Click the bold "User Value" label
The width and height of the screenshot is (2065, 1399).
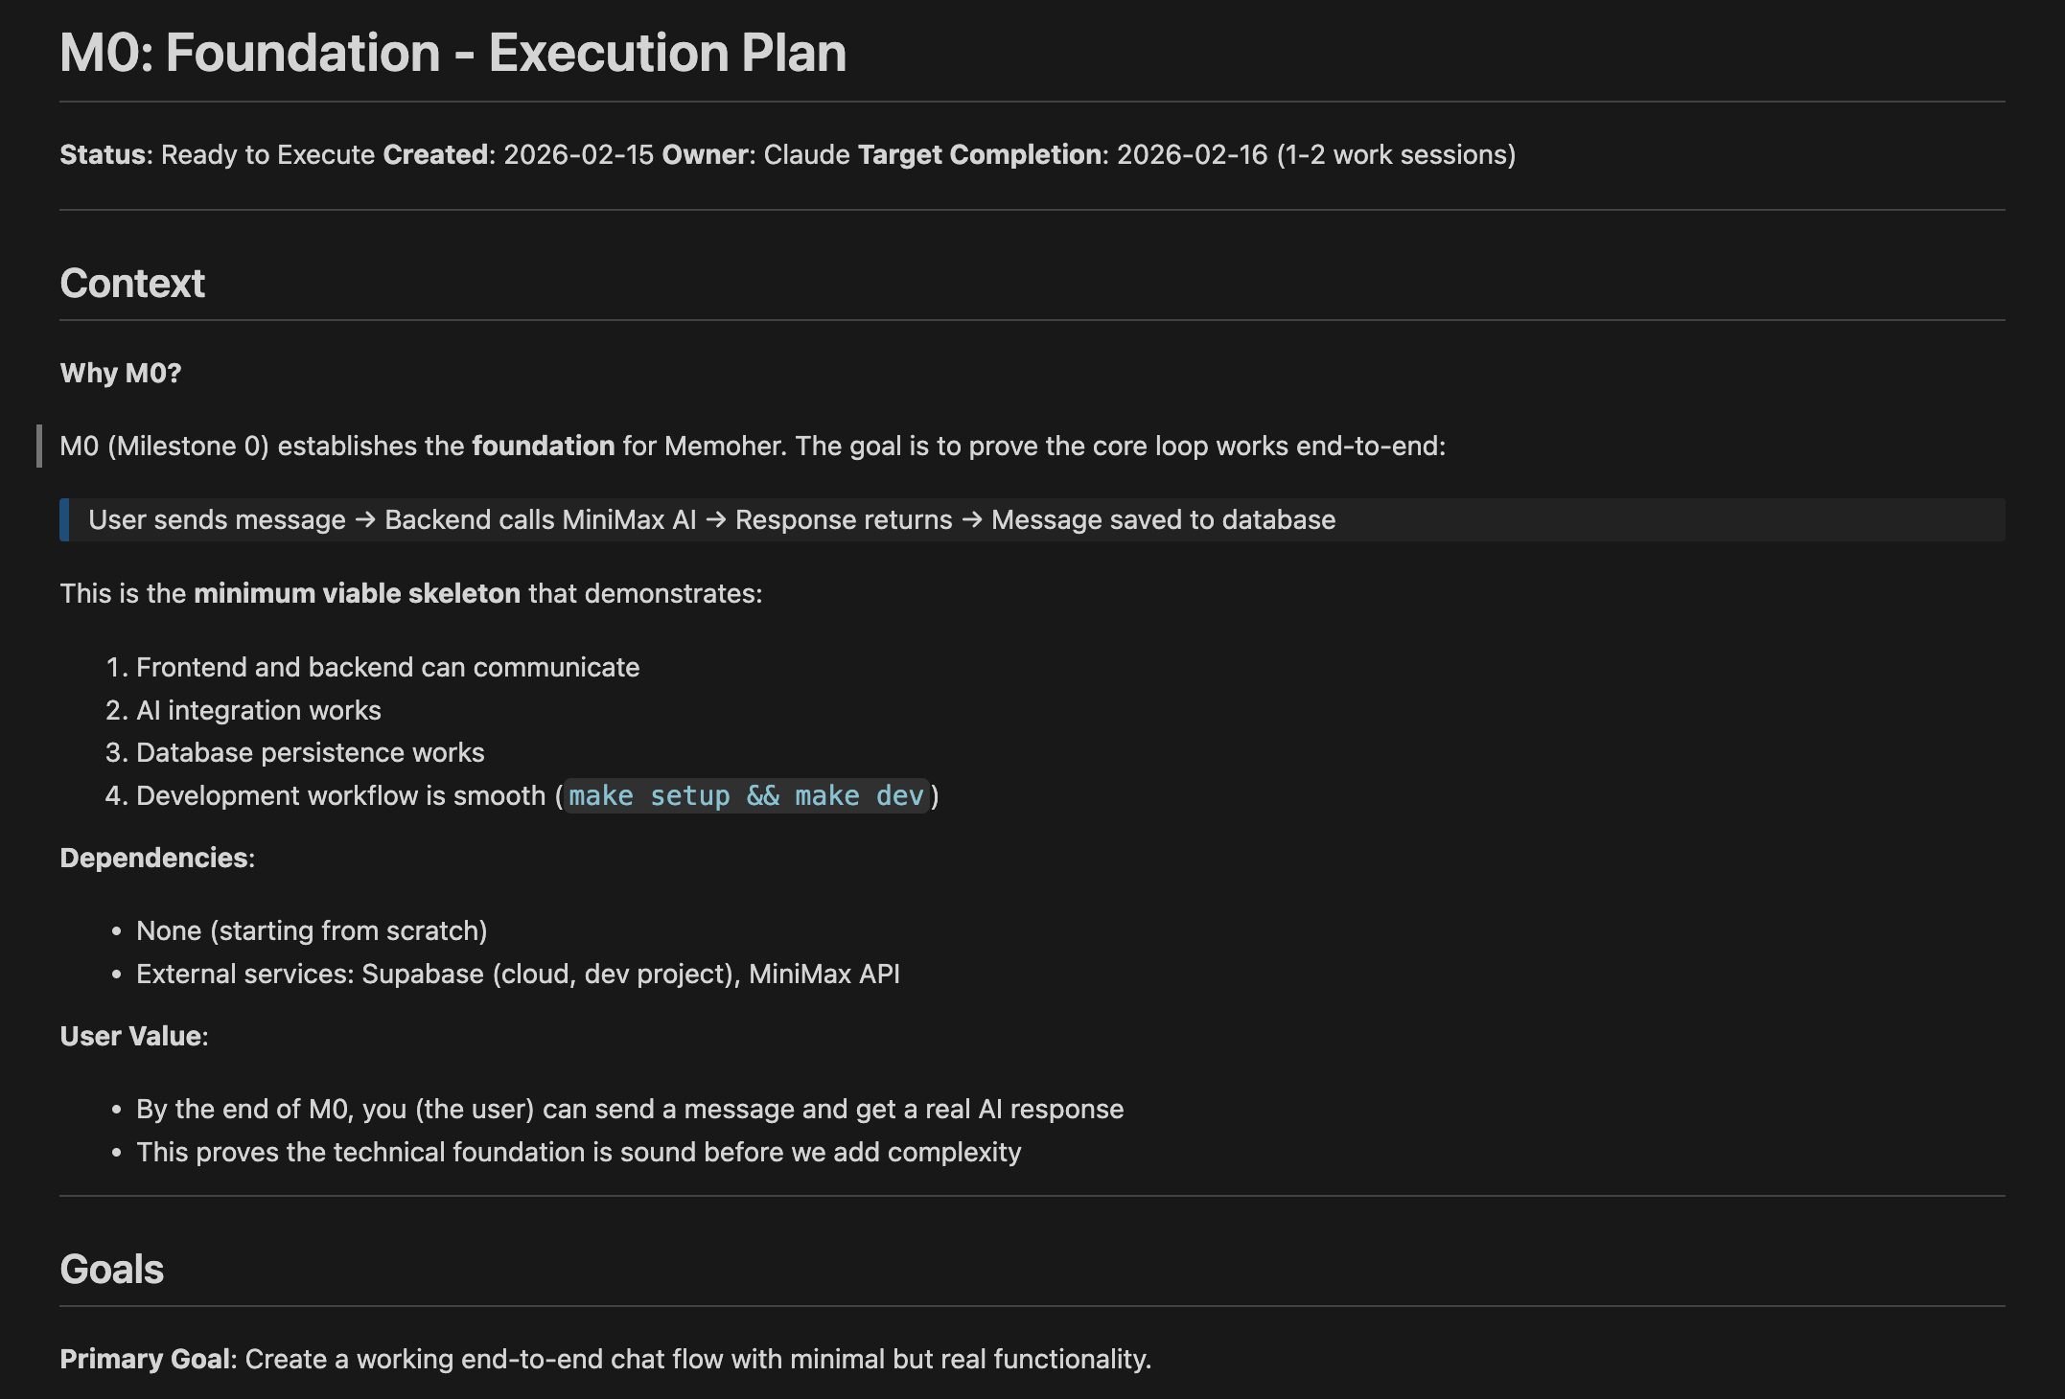pyautogui.click(x=130, y=1036)
